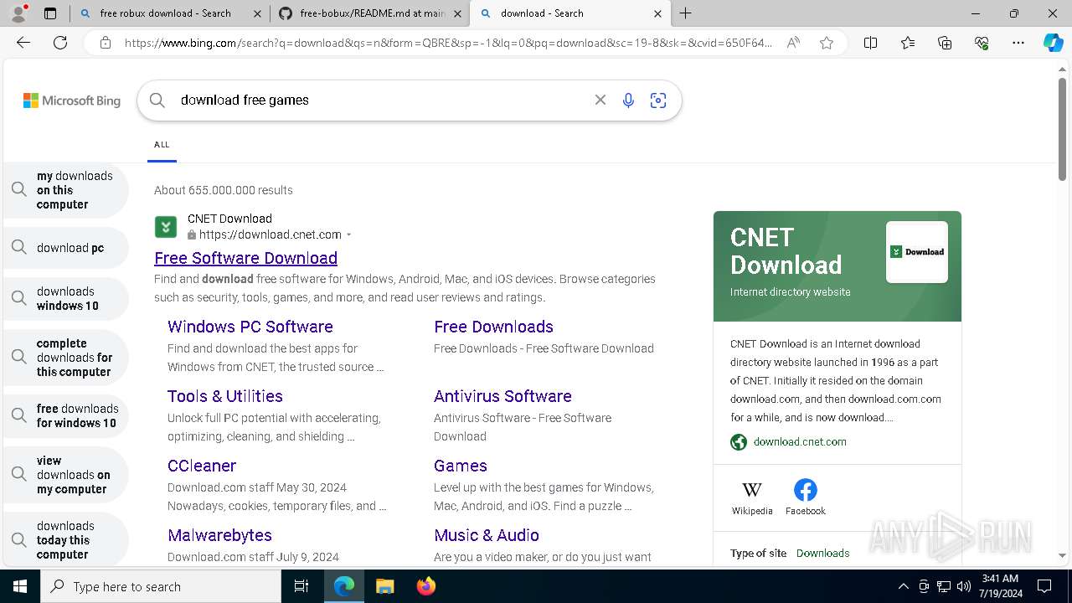Open the browser profile icon
The width and height of the screenshot is (1072, 603).
coord(18,13)
